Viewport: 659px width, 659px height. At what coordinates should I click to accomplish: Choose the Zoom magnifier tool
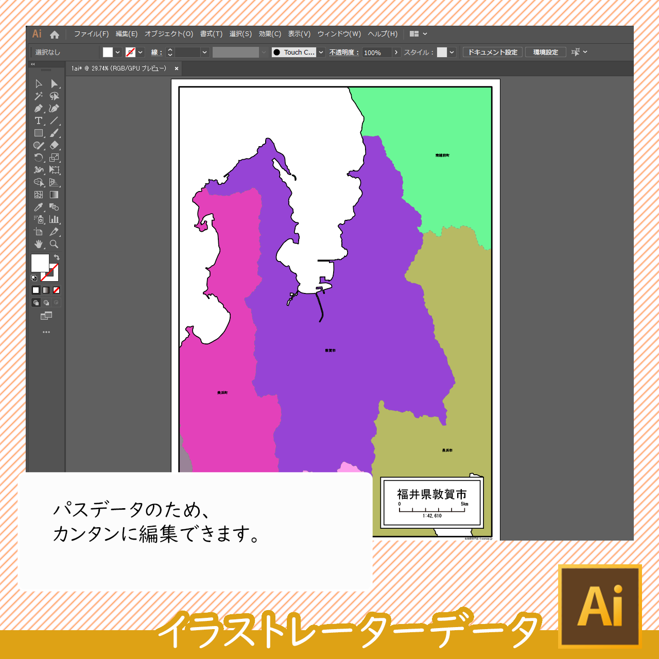pos(54,245)
